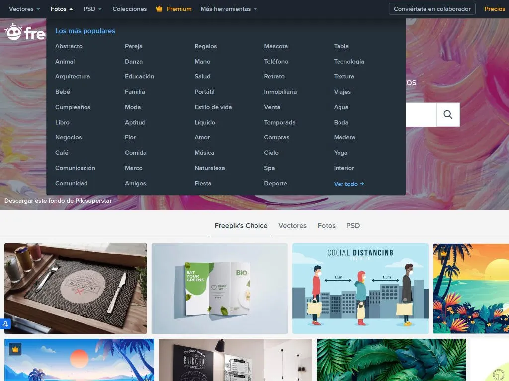Open the restaurant placemat mockup thumbnail
Image resolution: width=509 pixels, height=381 pixels.
pyautogui.click(x=76, y=288)
